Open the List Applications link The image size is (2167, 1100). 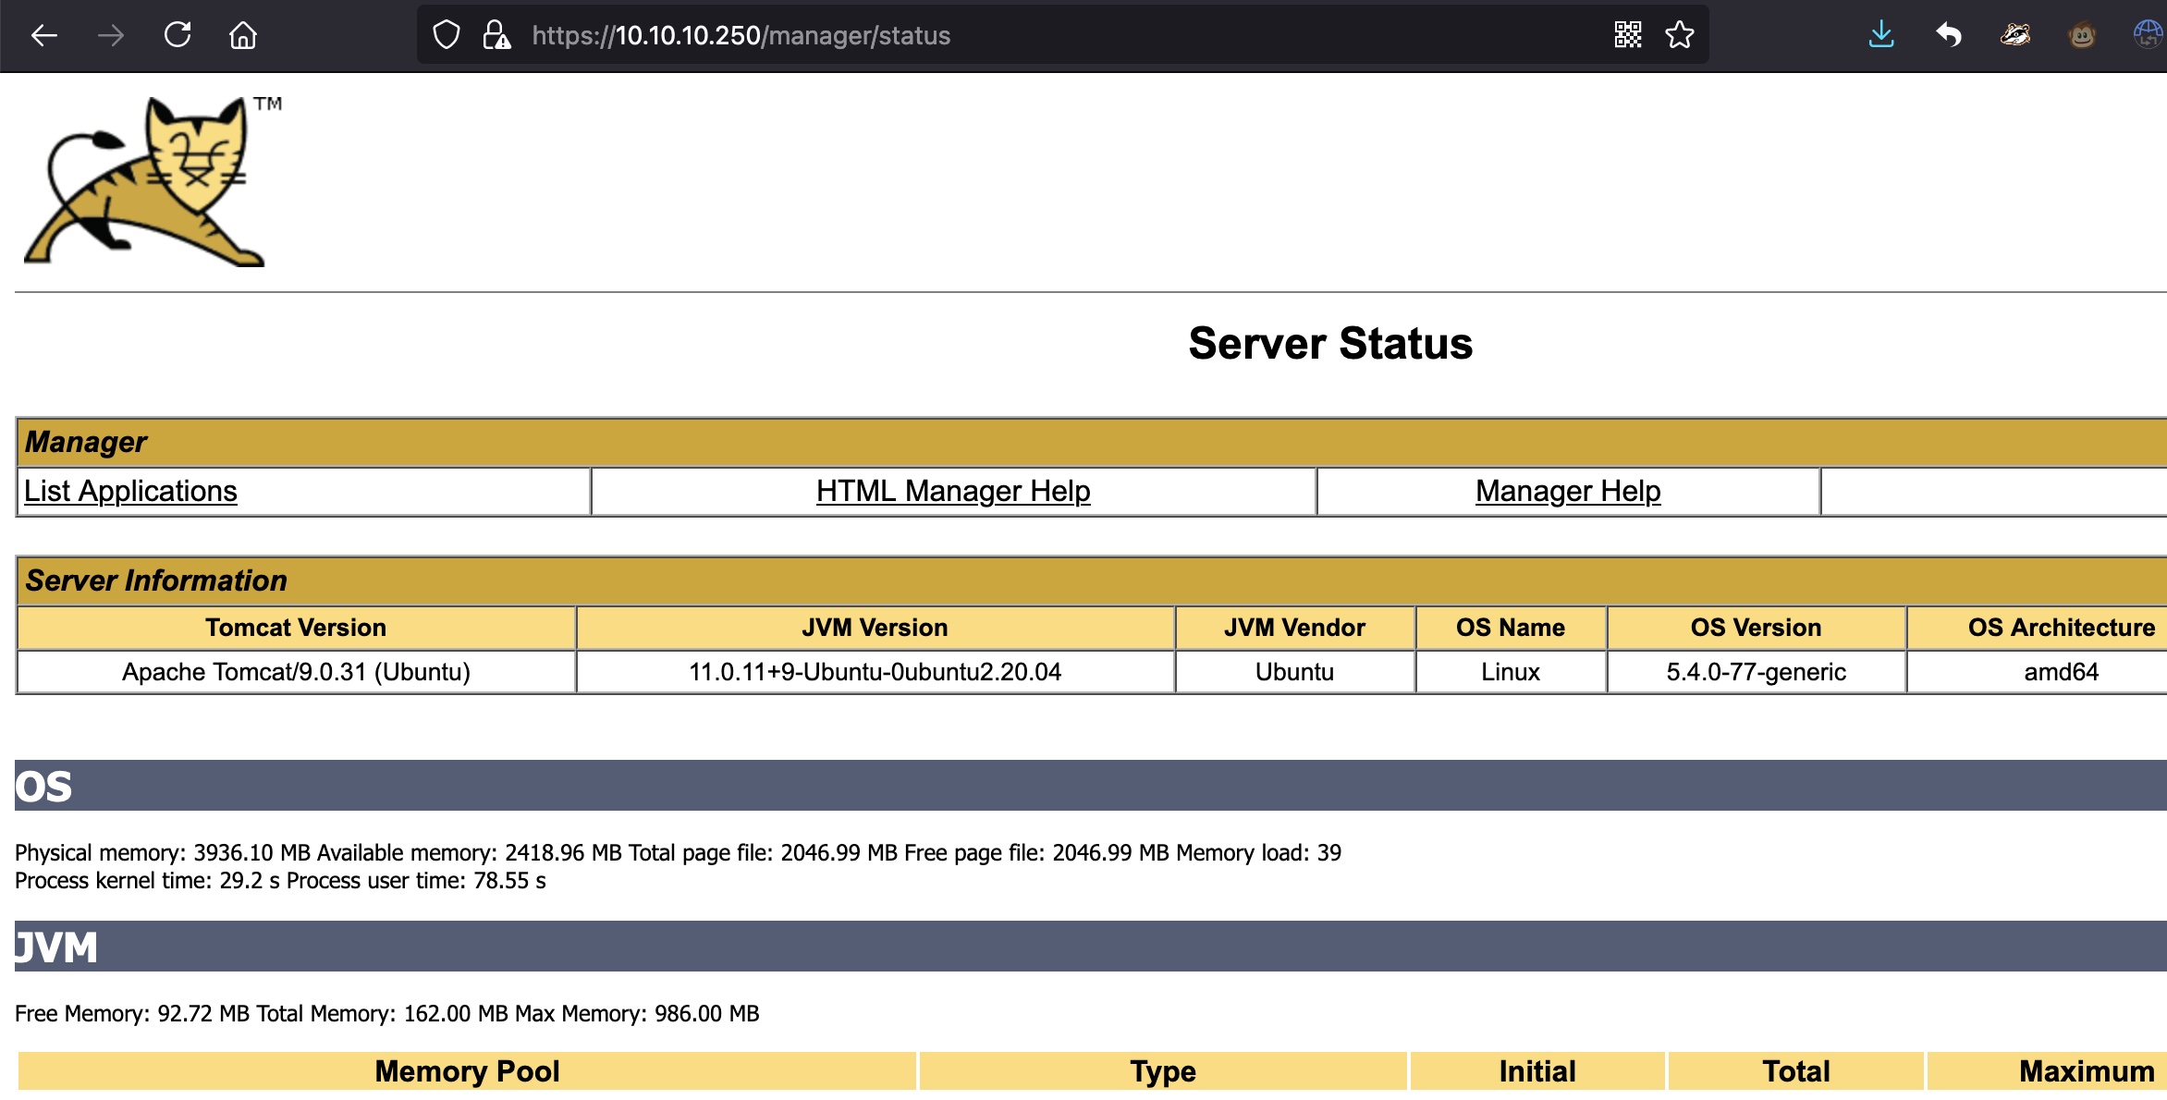tap(130, 491)
